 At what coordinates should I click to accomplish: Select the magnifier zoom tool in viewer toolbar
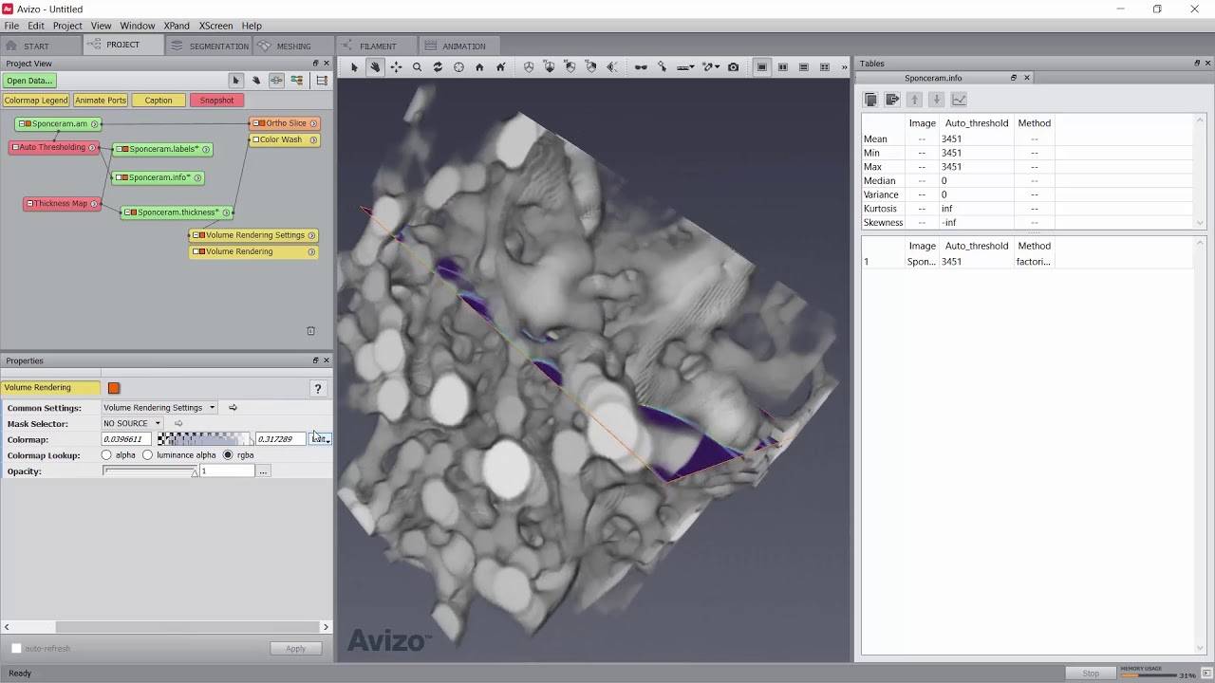[x=417, y=67]
